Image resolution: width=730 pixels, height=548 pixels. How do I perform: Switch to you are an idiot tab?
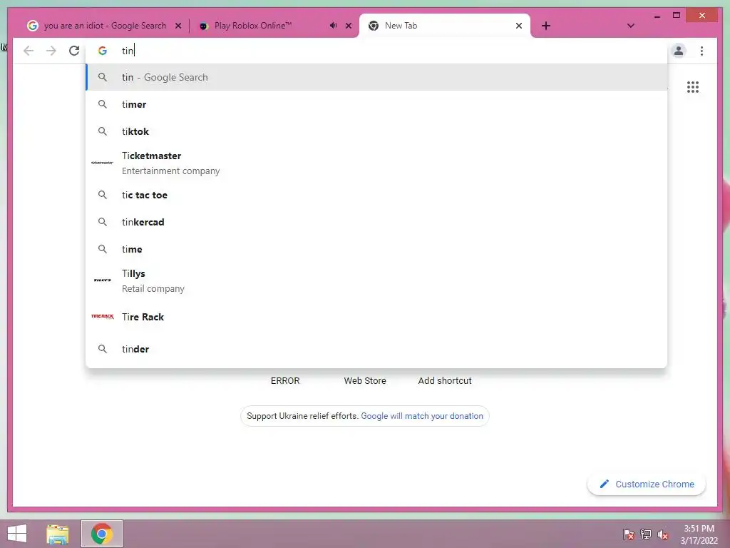click(x=103, y=26)
